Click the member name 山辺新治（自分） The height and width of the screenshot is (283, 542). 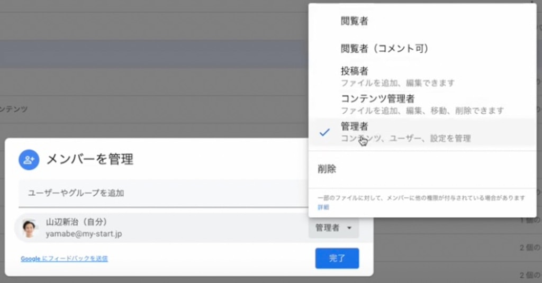pyautogui.click(x=80, y=222)
